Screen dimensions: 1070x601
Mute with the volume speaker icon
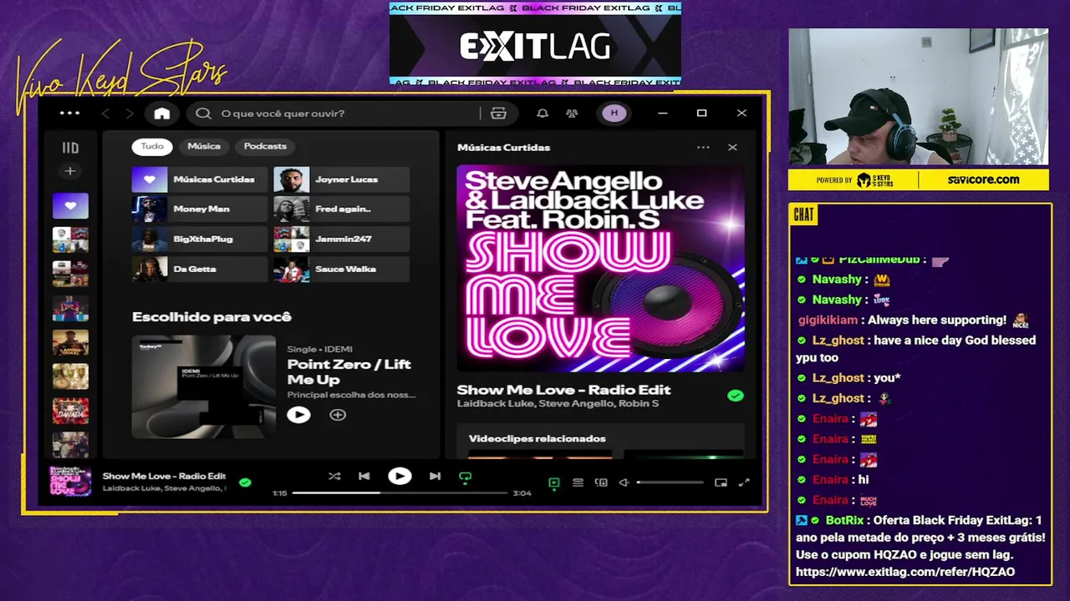tap(624, 482)
